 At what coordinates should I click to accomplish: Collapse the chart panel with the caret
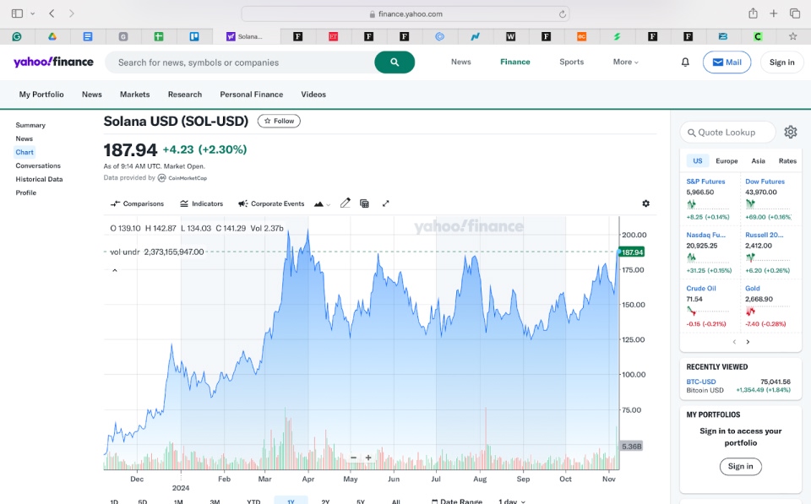click(115, 270)
